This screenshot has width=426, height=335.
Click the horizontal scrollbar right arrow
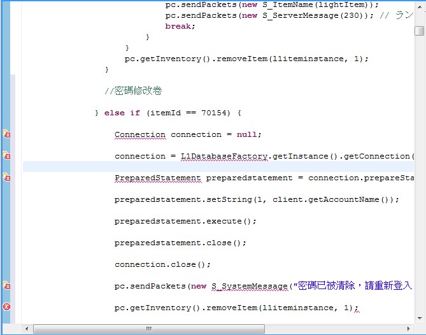pyautogui.click(x=409, y=329)
